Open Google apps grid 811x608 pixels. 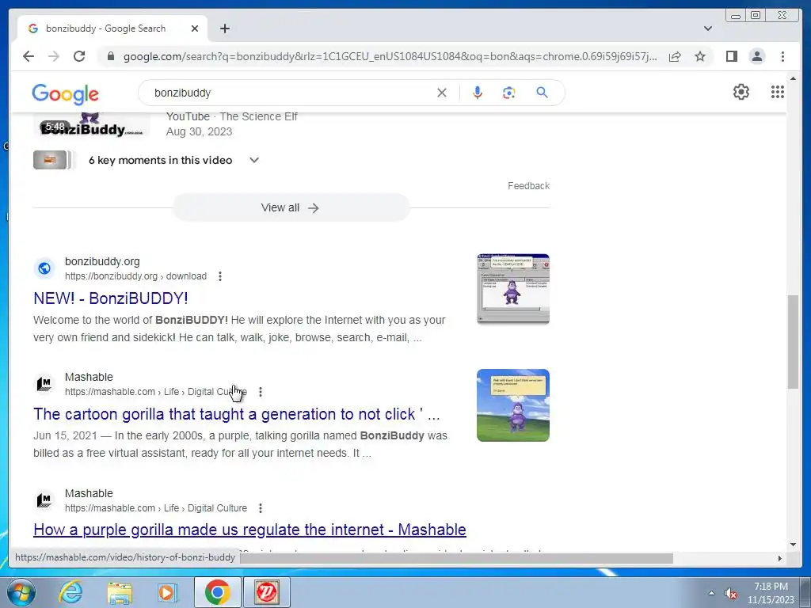click(778, 92)
